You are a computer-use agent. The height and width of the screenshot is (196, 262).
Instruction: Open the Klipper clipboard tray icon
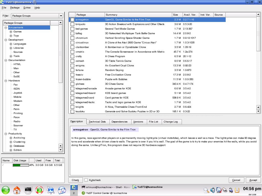tap(237, 190)
